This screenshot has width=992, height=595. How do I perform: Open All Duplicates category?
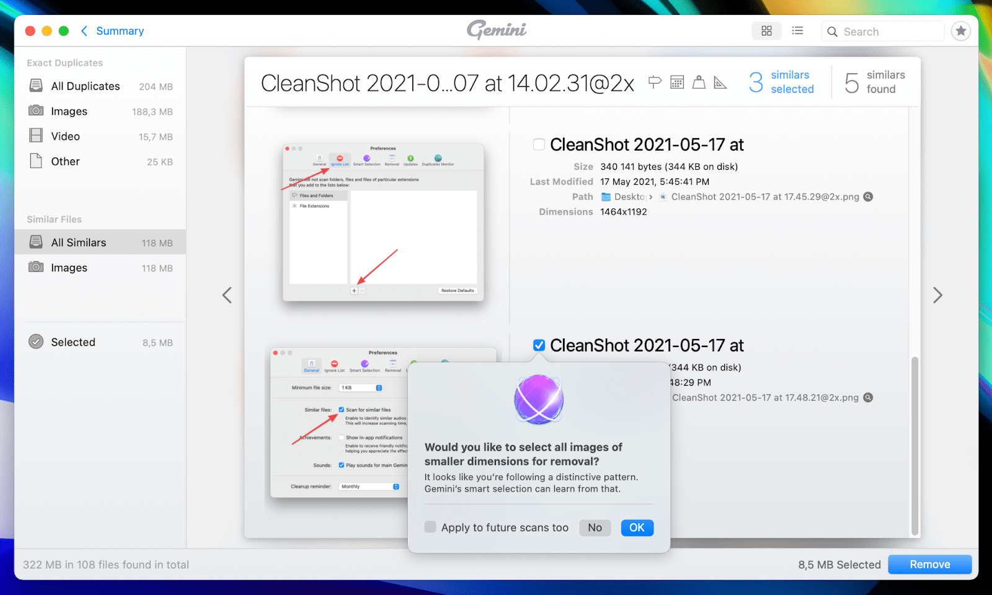[100, 86]
